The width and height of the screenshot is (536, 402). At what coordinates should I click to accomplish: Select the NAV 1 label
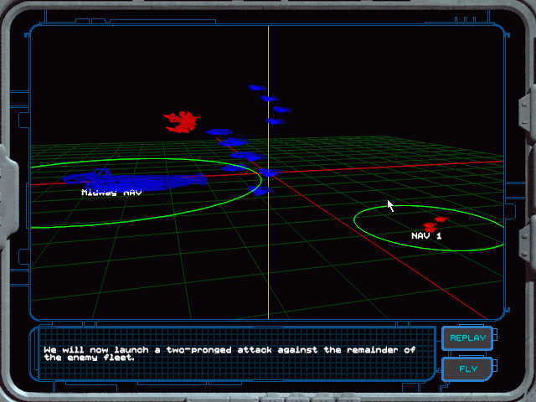coord(426,236)
